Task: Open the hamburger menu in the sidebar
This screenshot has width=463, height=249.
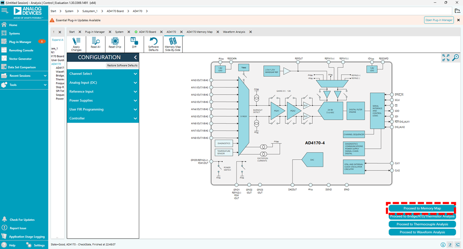Action: pos(4,10)
